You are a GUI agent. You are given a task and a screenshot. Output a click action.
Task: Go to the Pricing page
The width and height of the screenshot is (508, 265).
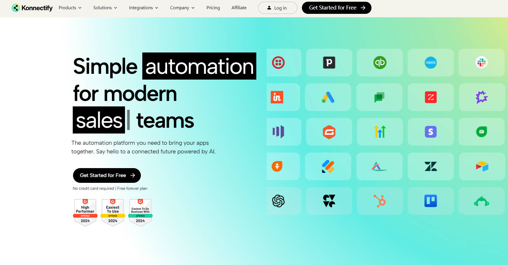(213, 8)
